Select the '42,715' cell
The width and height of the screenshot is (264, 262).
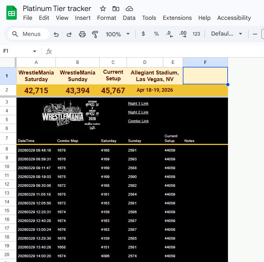click(x=36, y=90)
